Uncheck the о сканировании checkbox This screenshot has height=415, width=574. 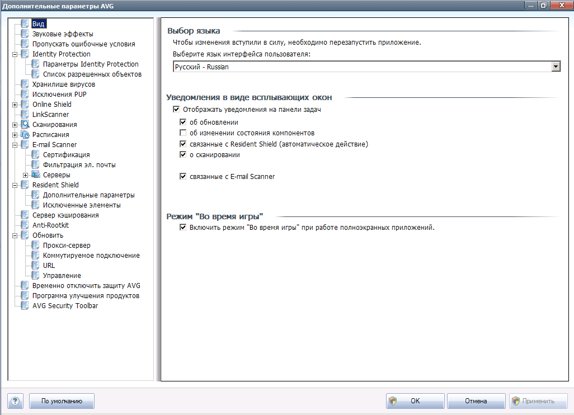point(183,154)
